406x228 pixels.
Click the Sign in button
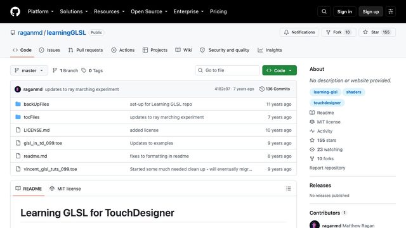344,11
